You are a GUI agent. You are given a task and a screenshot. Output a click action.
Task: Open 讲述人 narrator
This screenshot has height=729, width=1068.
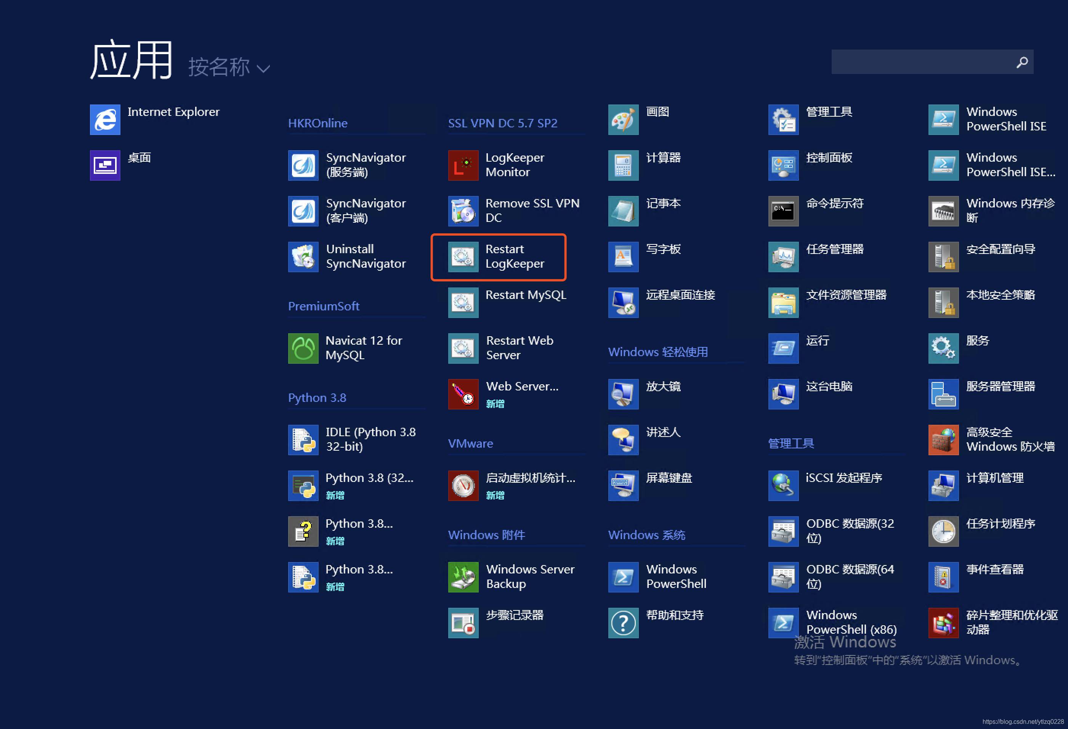(623, 440)
